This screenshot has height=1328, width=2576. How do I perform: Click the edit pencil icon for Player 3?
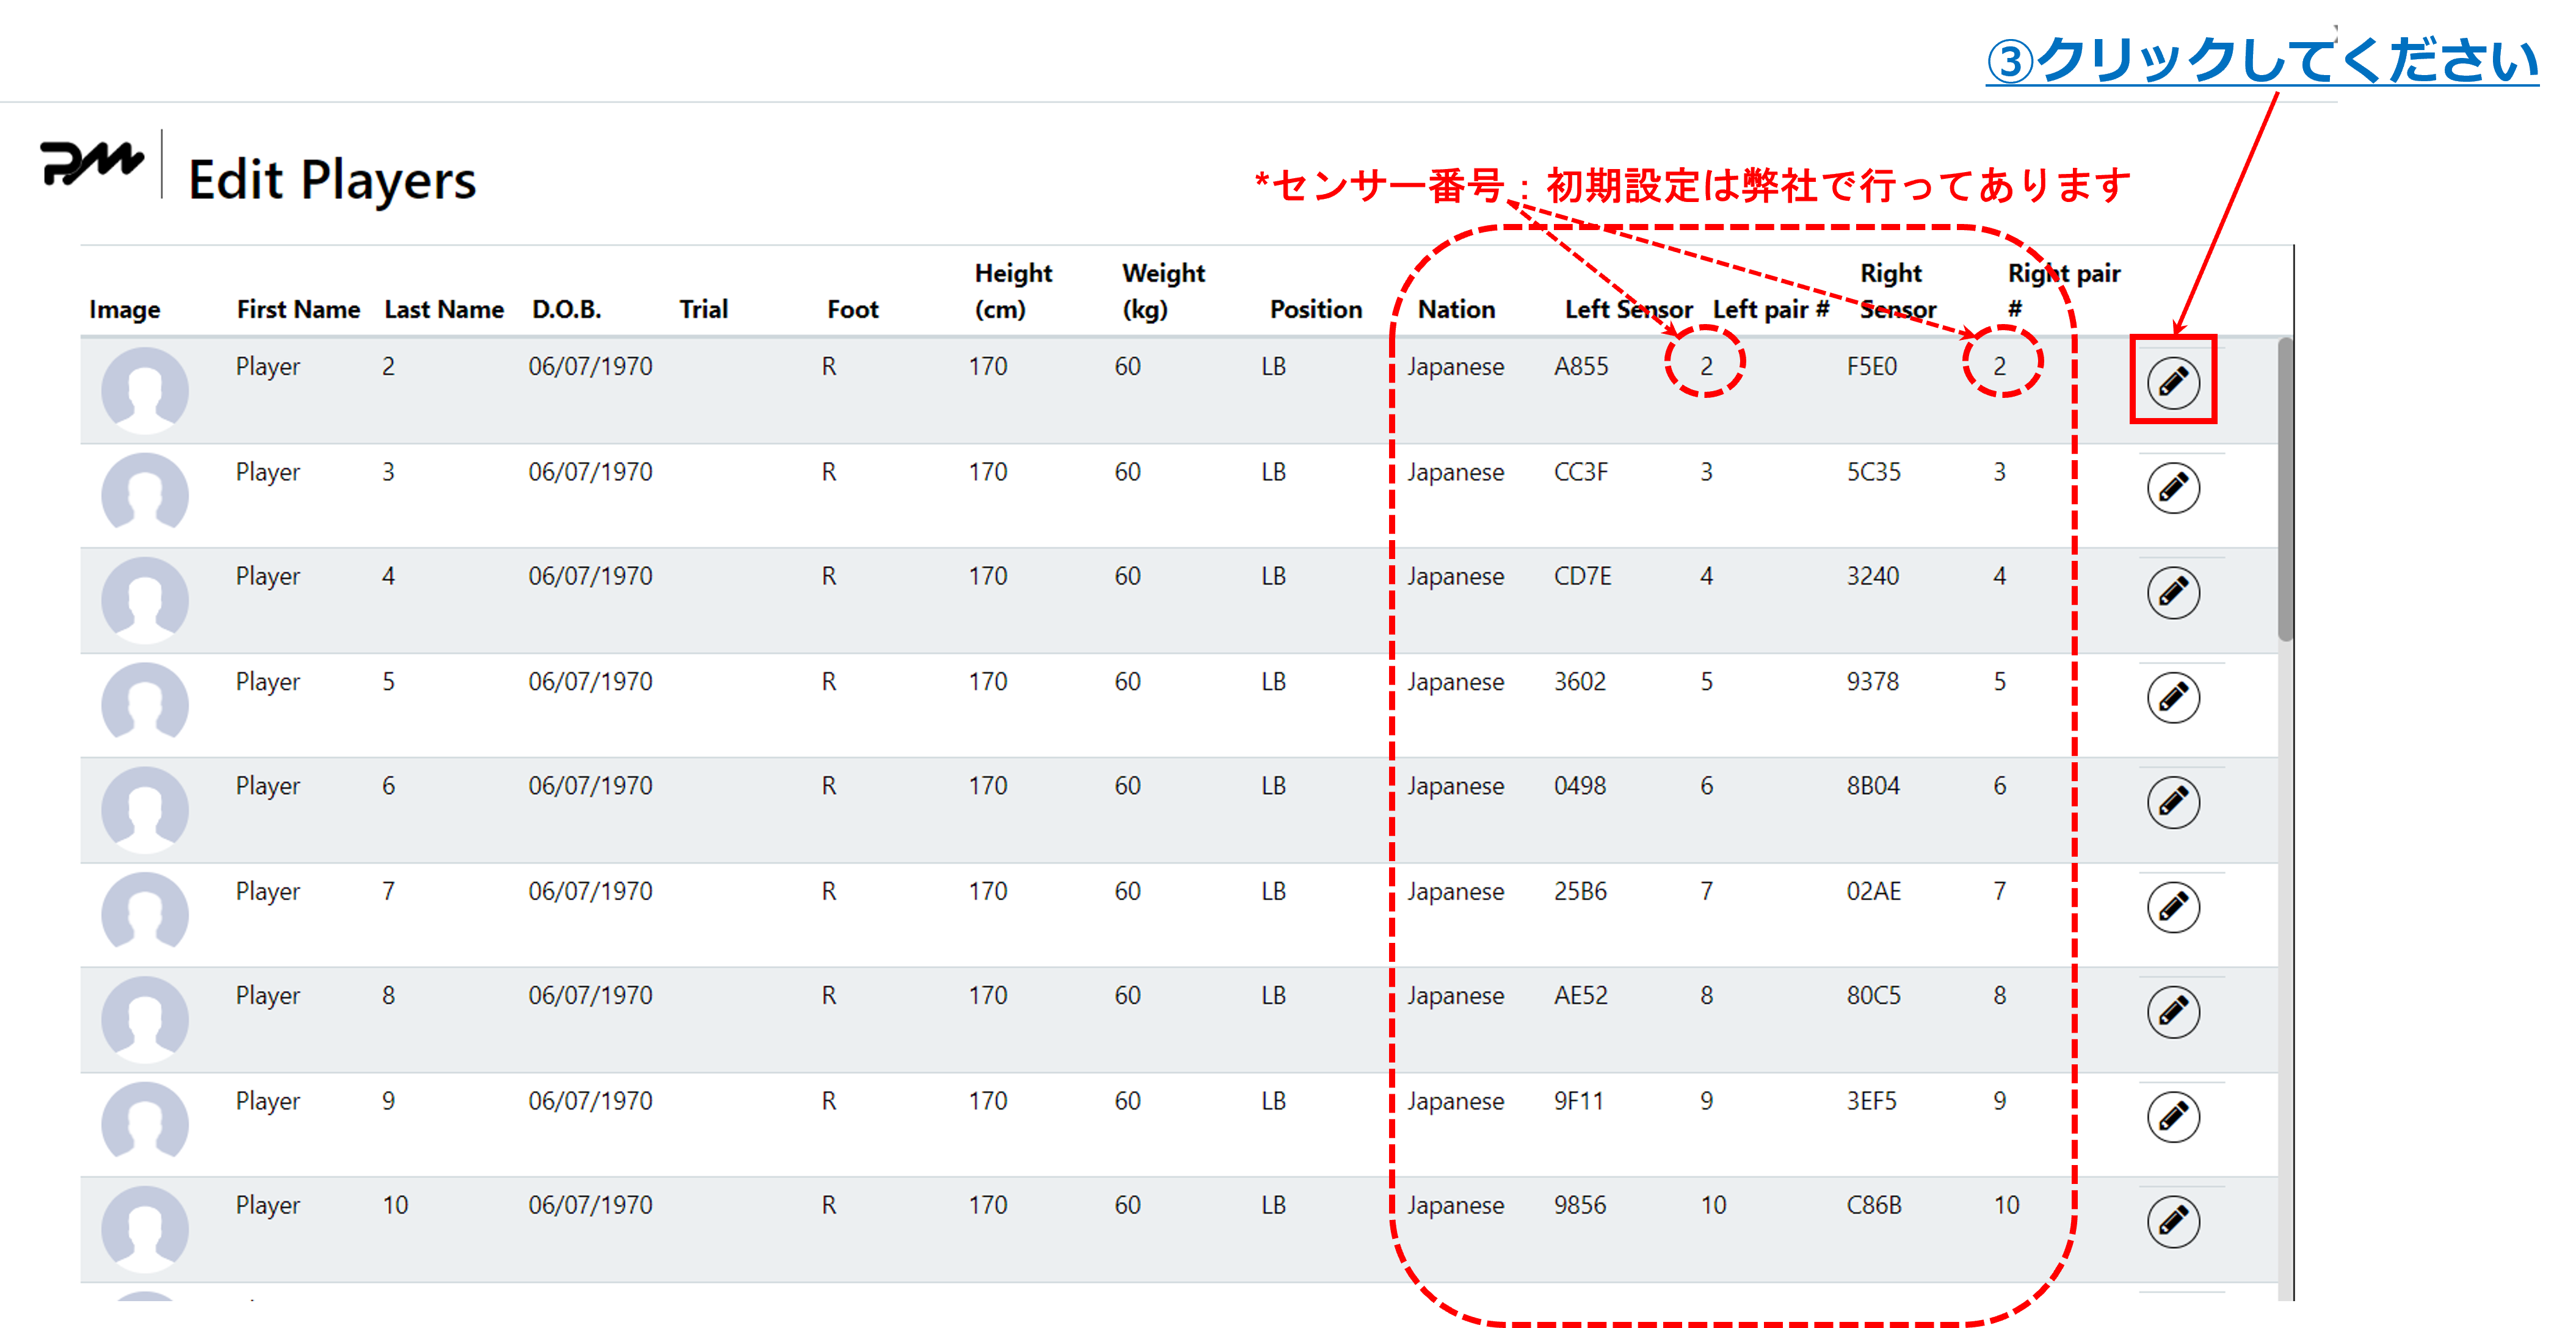pos(2172,488)
